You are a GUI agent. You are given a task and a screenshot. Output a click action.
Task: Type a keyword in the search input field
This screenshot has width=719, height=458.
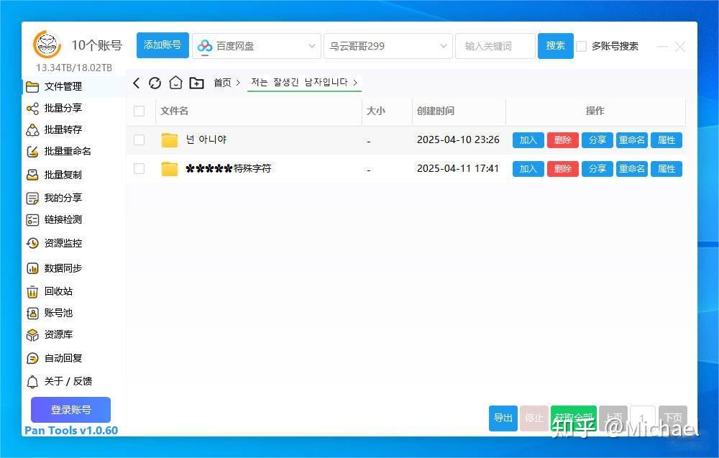(x=495, y=45)
